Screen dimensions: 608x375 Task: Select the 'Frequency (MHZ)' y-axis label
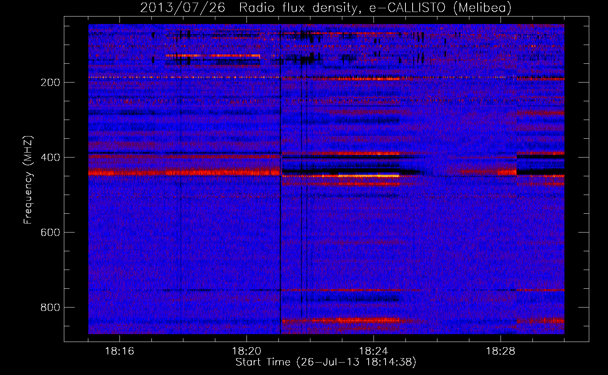[28, 180]
